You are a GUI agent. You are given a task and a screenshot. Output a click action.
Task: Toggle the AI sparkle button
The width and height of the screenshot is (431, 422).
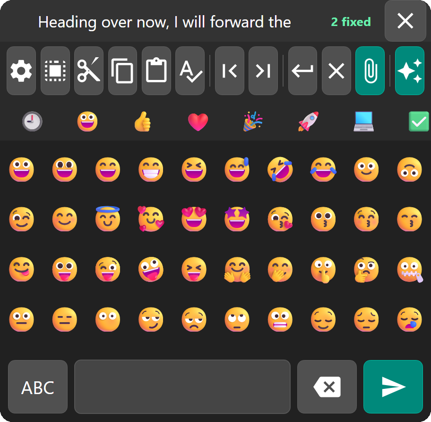point(410,70)
